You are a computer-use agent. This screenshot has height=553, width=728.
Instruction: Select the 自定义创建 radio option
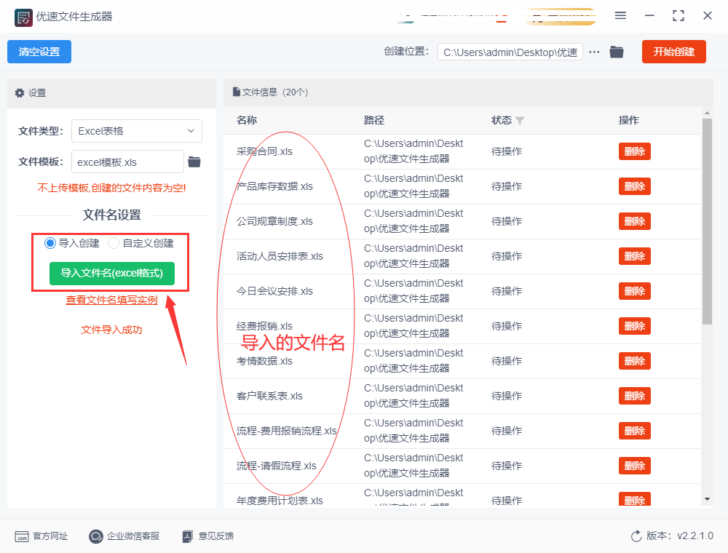pyautogui.click(x=114, y=243)
